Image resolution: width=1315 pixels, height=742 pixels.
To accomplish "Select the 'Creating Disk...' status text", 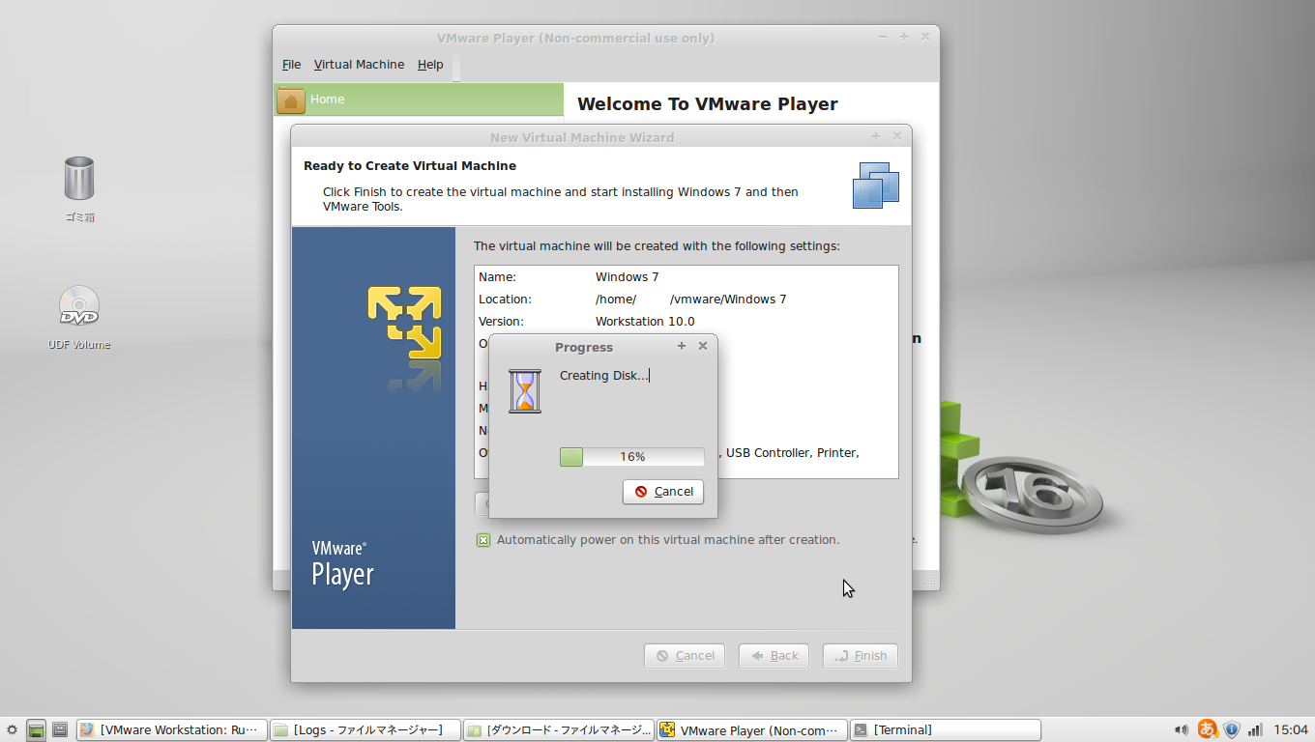I will (x=604, y=376).
